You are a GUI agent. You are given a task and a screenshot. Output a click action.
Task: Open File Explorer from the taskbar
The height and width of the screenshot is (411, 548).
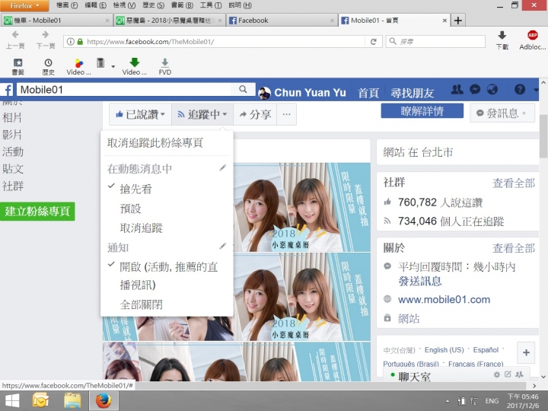point(72,400)
